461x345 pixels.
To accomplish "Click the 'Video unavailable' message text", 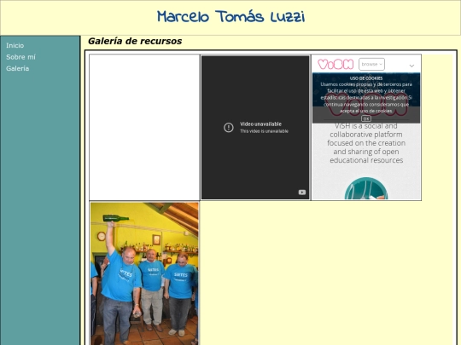I will tap(260, 124).
